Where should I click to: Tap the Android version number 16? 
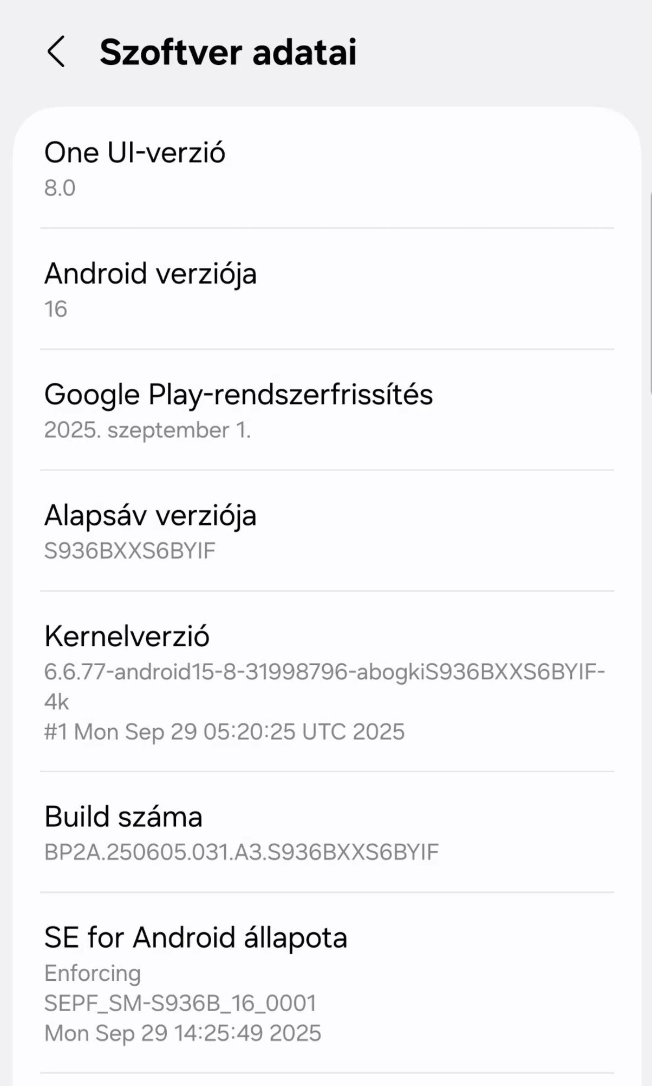coord(56,309)
